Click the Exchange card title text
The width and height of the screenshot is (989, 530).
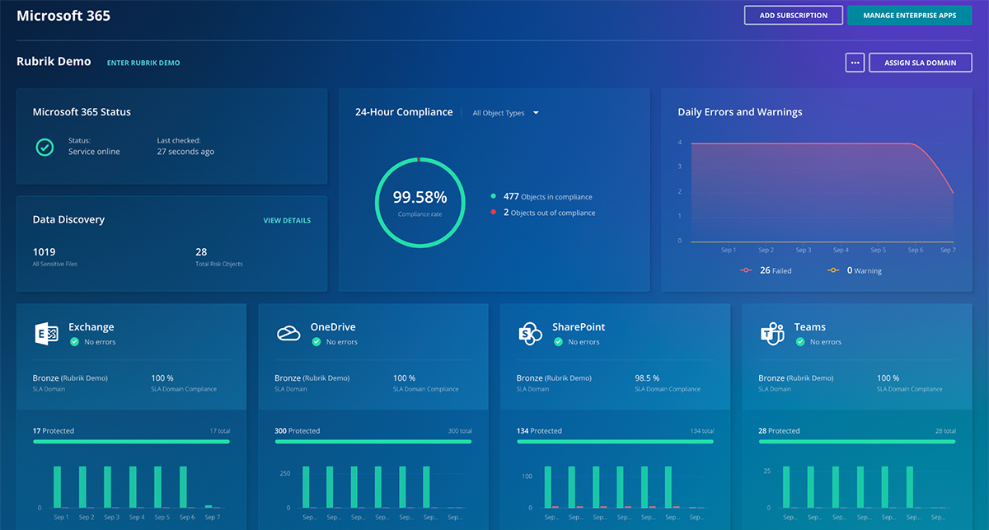coord(91,327)
